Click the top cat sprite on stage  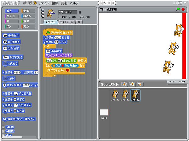tap(180, 30)
